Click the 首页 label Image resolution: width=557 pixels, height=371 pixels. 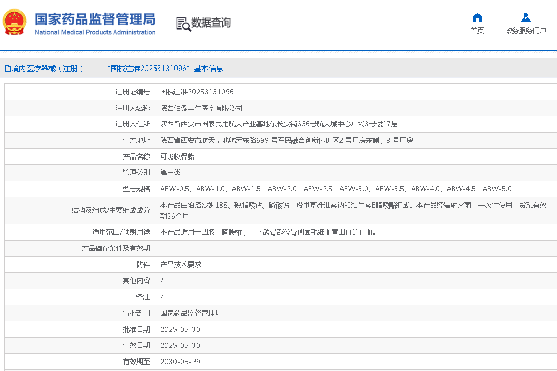[477, 31]
